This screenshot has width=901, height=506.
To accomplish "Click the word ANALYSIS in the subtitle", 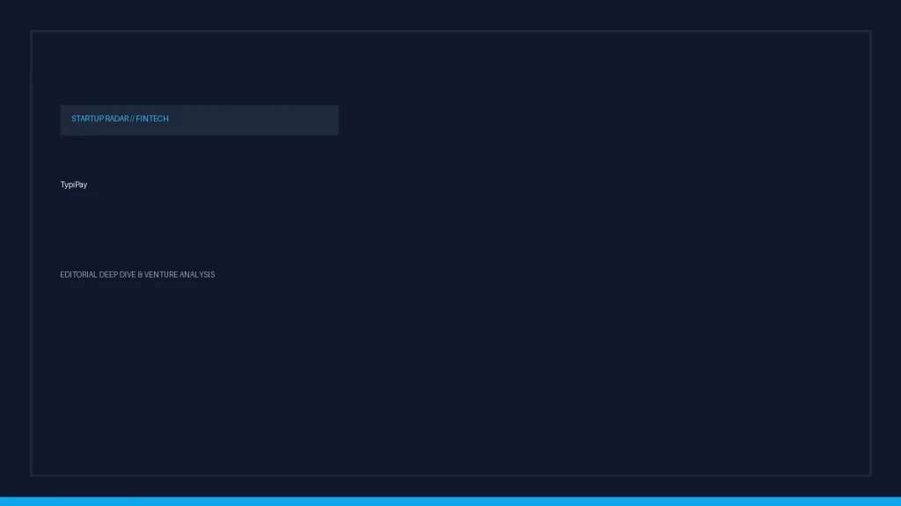I will (197, 275).
